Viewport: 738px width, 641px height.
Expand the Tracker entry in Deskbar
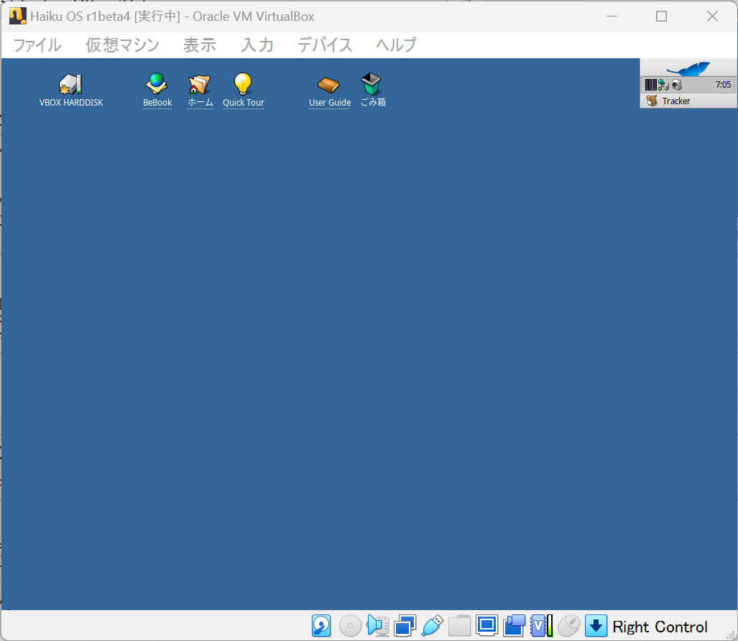(688, 101)
